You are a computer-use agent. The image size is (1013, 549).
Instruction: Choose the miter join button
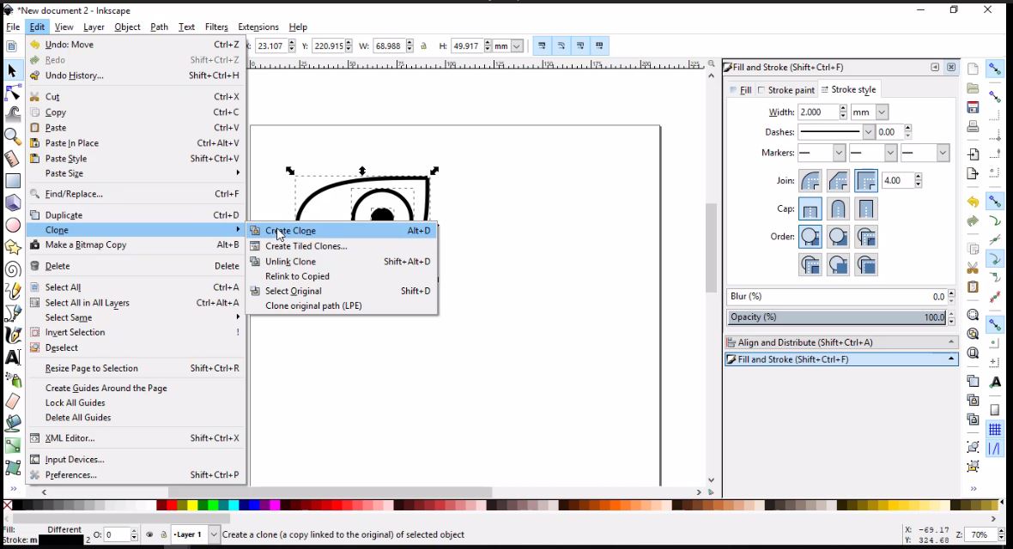[x=865, y=181]
